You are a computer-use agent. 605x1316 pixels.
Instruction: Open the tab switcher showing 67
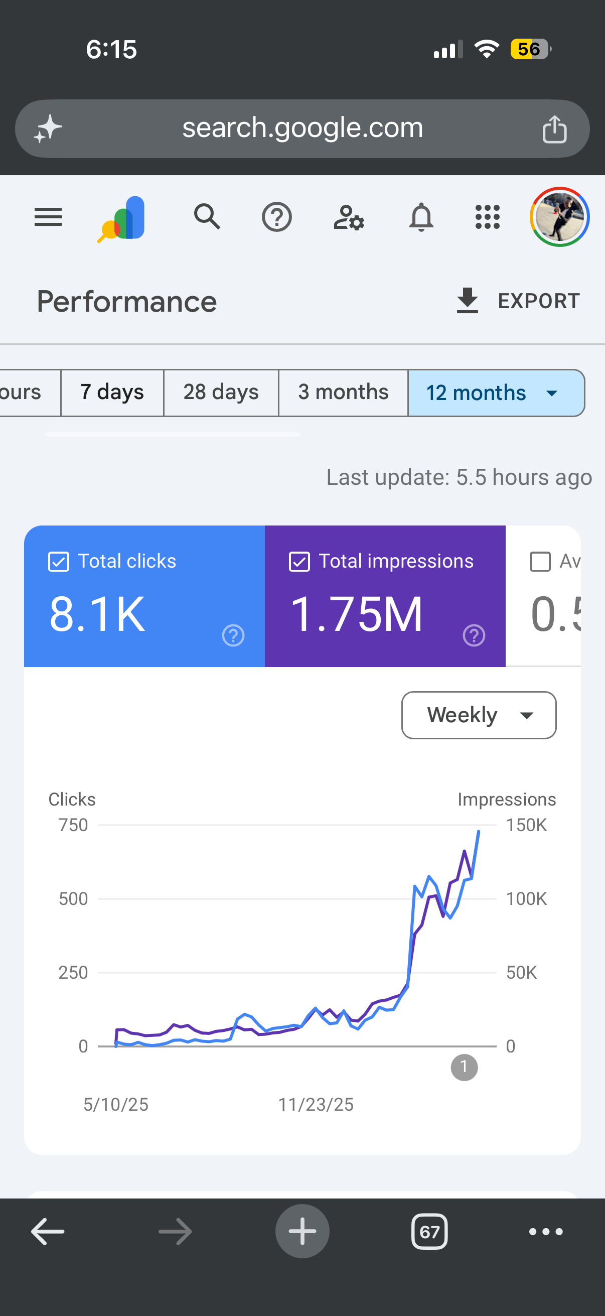coord(429,1232)
